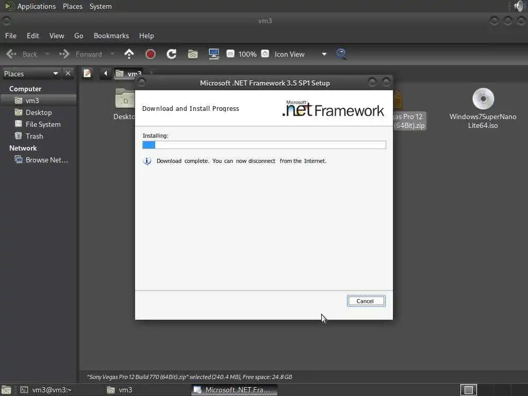
Task: Zoom in with the plus icon
Action: coord(265,54)
